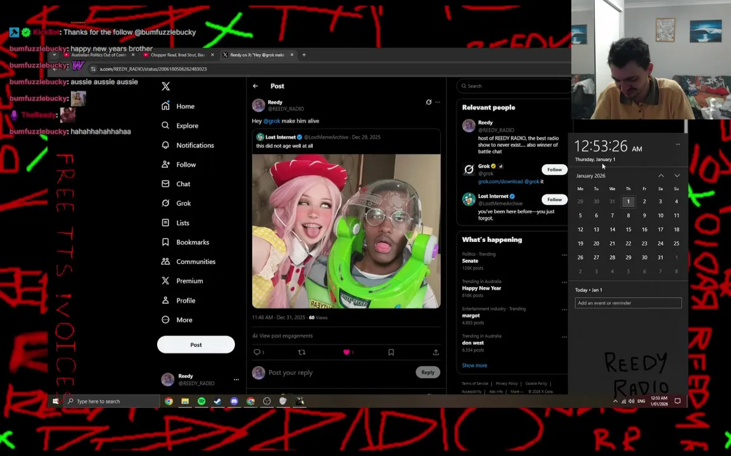Open Terms of Service footer link

click(x=474, y=384)
